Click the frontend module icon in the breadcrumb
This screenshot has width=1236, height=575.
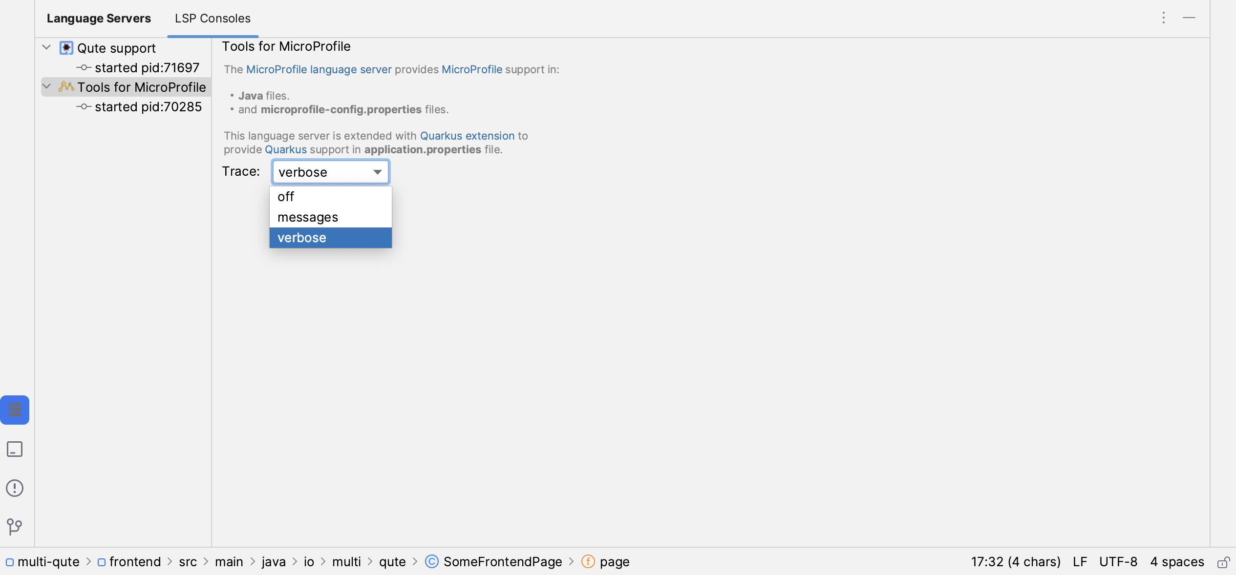[102, 562]
